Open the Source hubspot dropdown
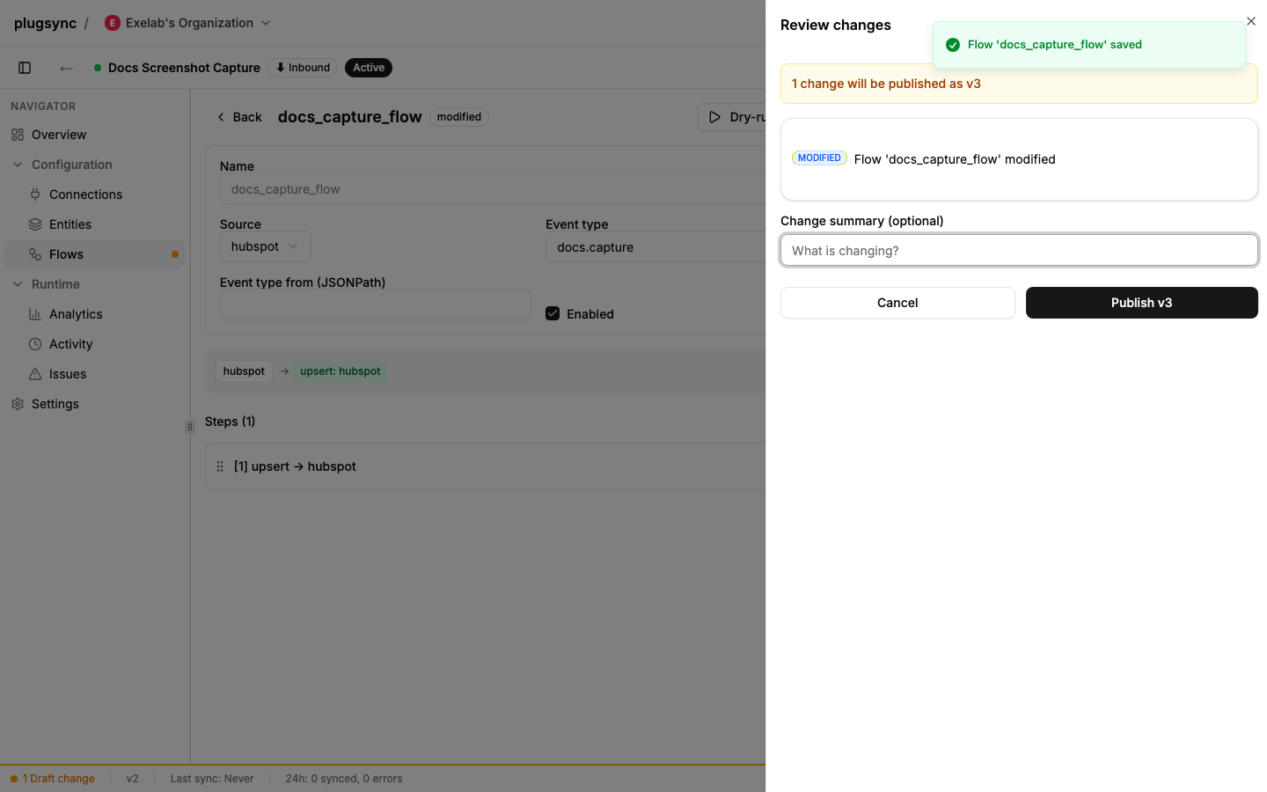 266,246
